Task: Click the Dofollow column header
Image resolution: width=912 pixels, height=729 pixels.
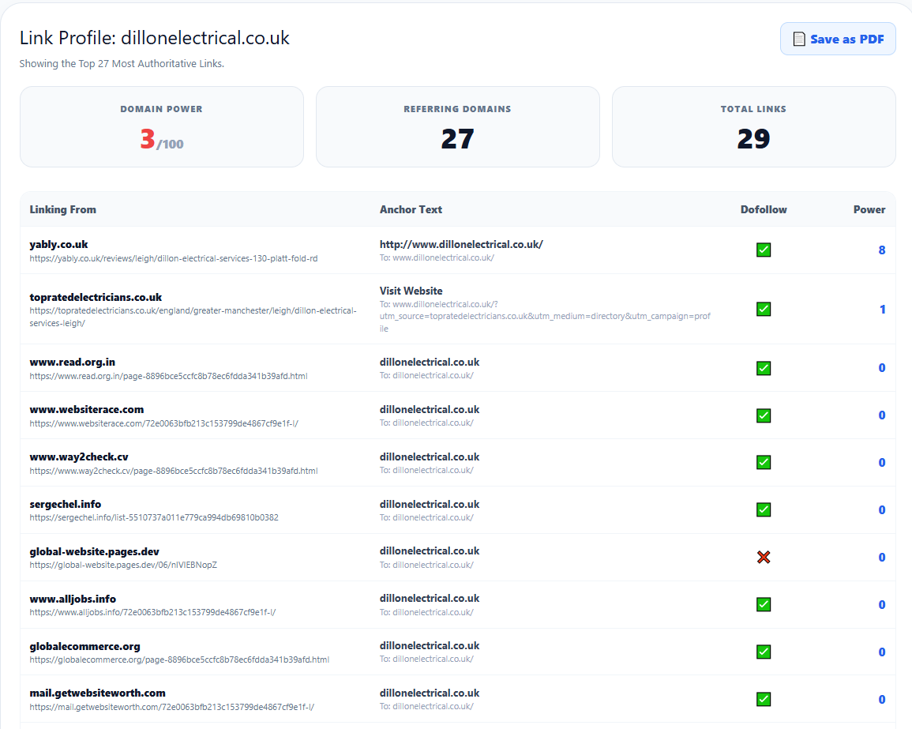Action: 764,209
